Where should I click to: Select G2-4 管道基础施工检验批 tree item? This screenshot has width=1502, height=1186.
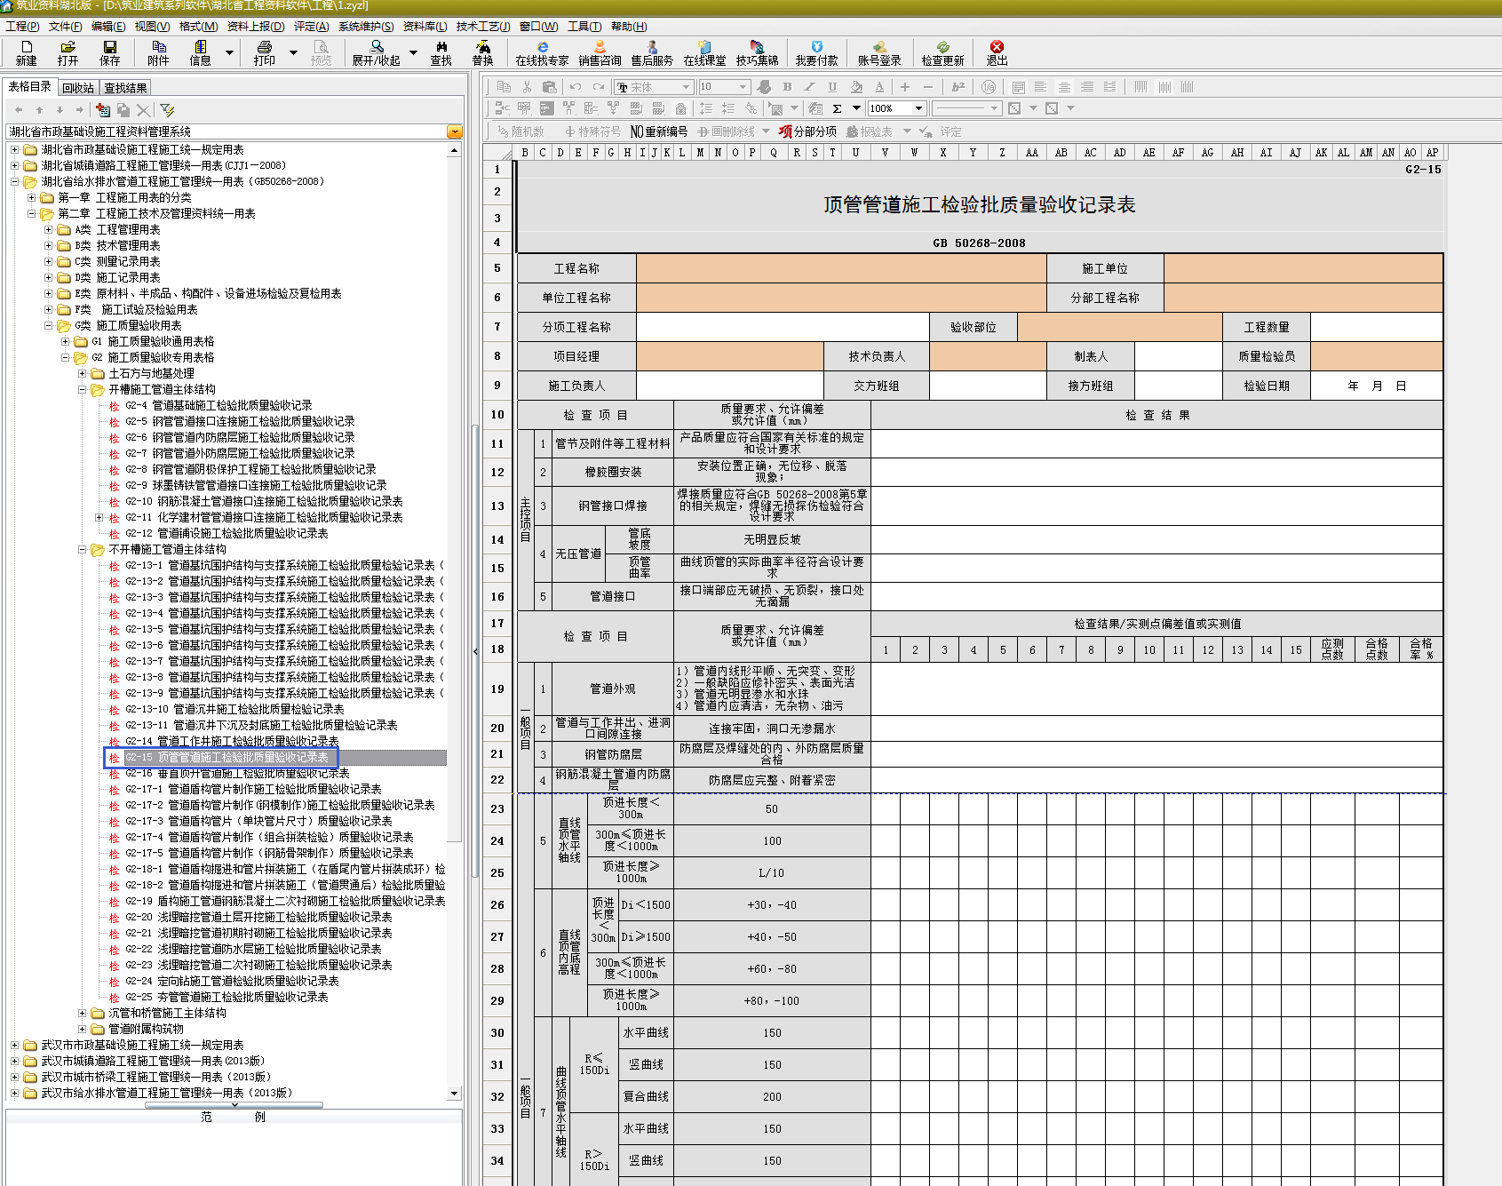click(x=218, y=405)
